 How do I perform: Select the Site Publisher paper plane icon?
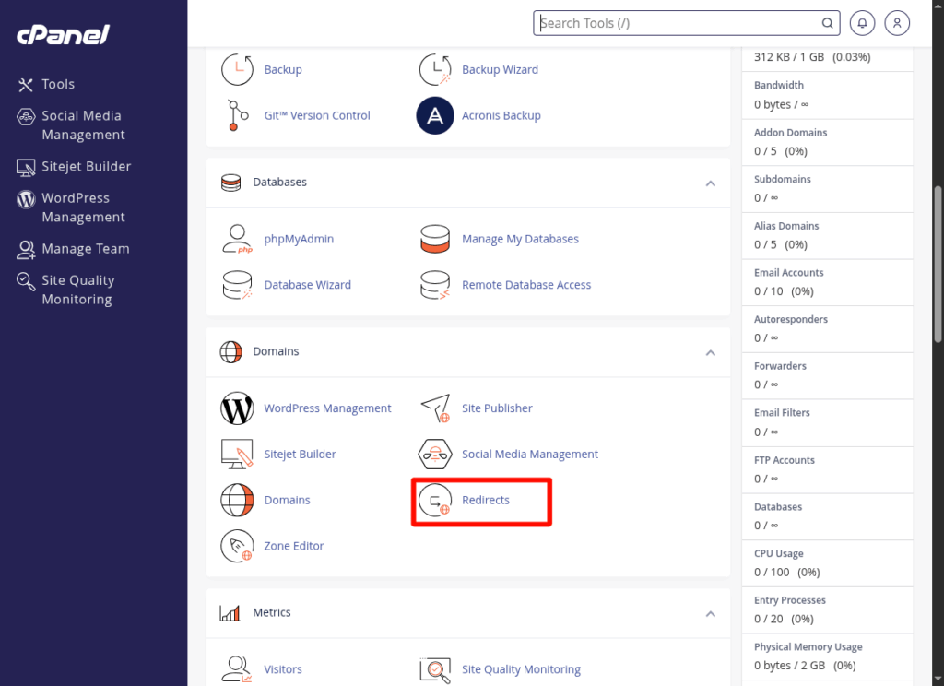pyautogui.click(x=435, y=408)
